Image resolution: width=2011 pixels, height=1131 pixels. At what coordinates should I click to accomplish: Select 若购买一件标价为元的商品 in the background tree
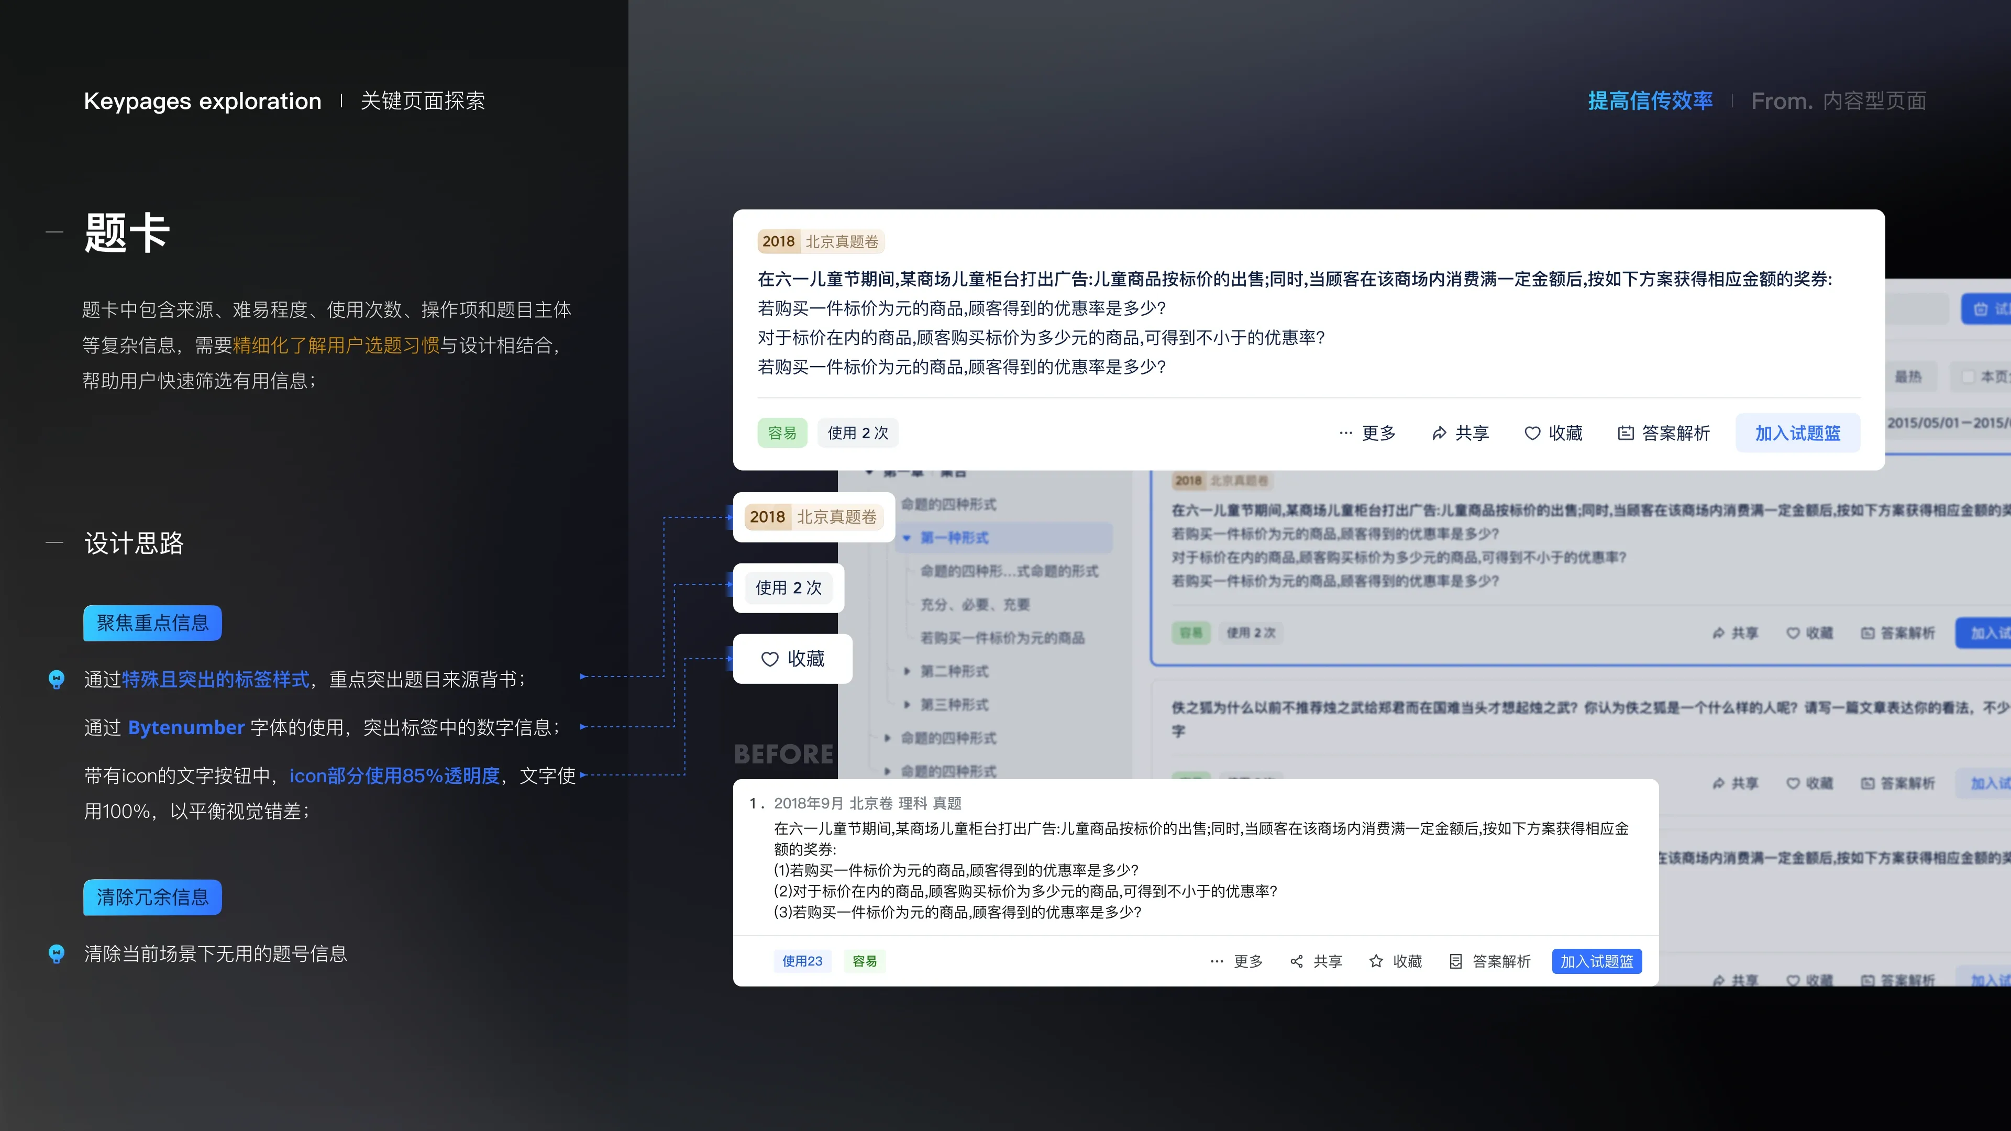(1002, 638)
